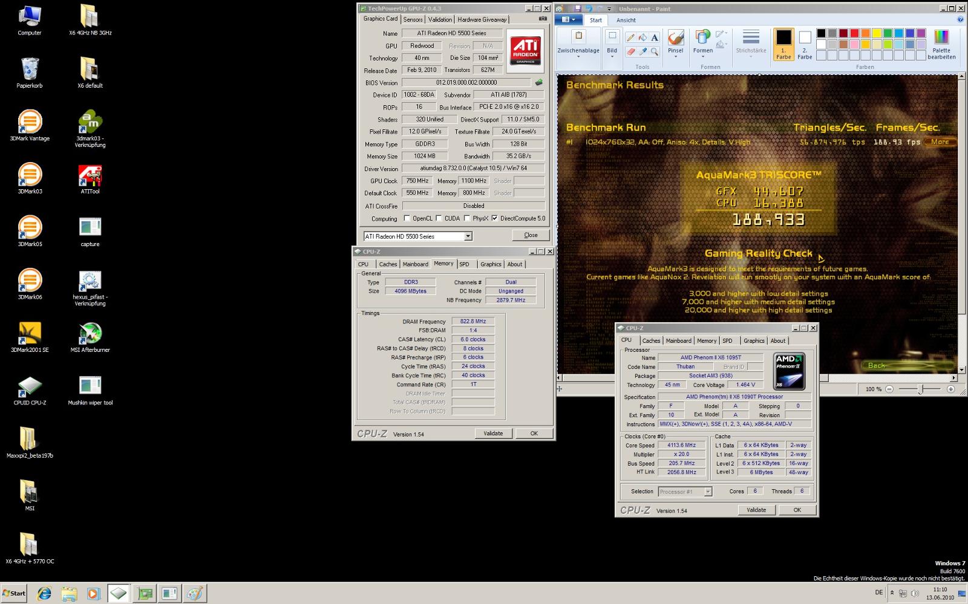
Task: Open the Hardware Giveaway tab in GPU-Z
Action: pos(482,19)
